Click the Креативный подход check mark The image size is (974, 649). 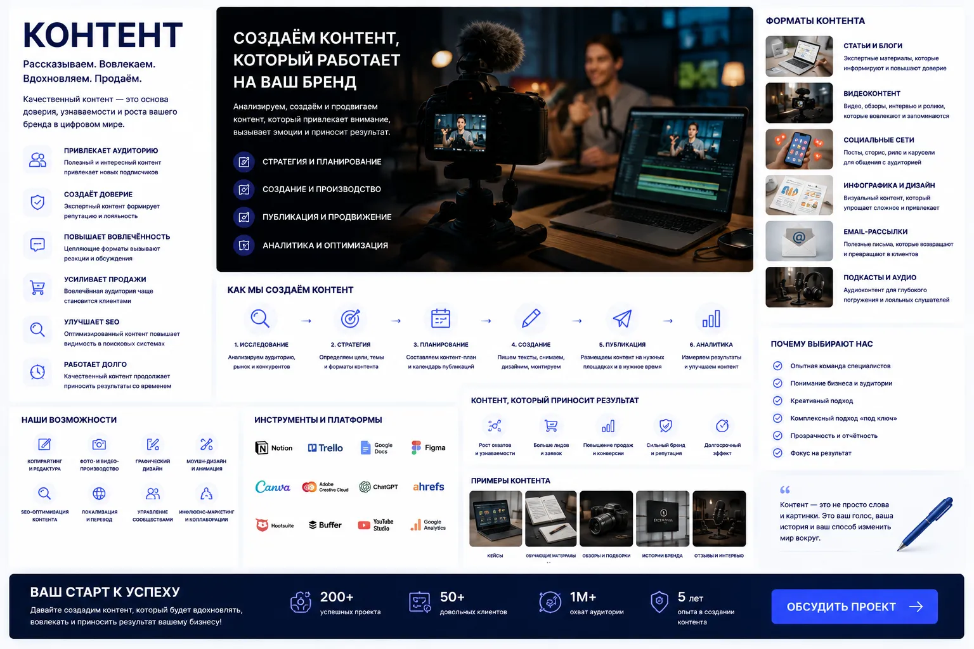(777, 401)
